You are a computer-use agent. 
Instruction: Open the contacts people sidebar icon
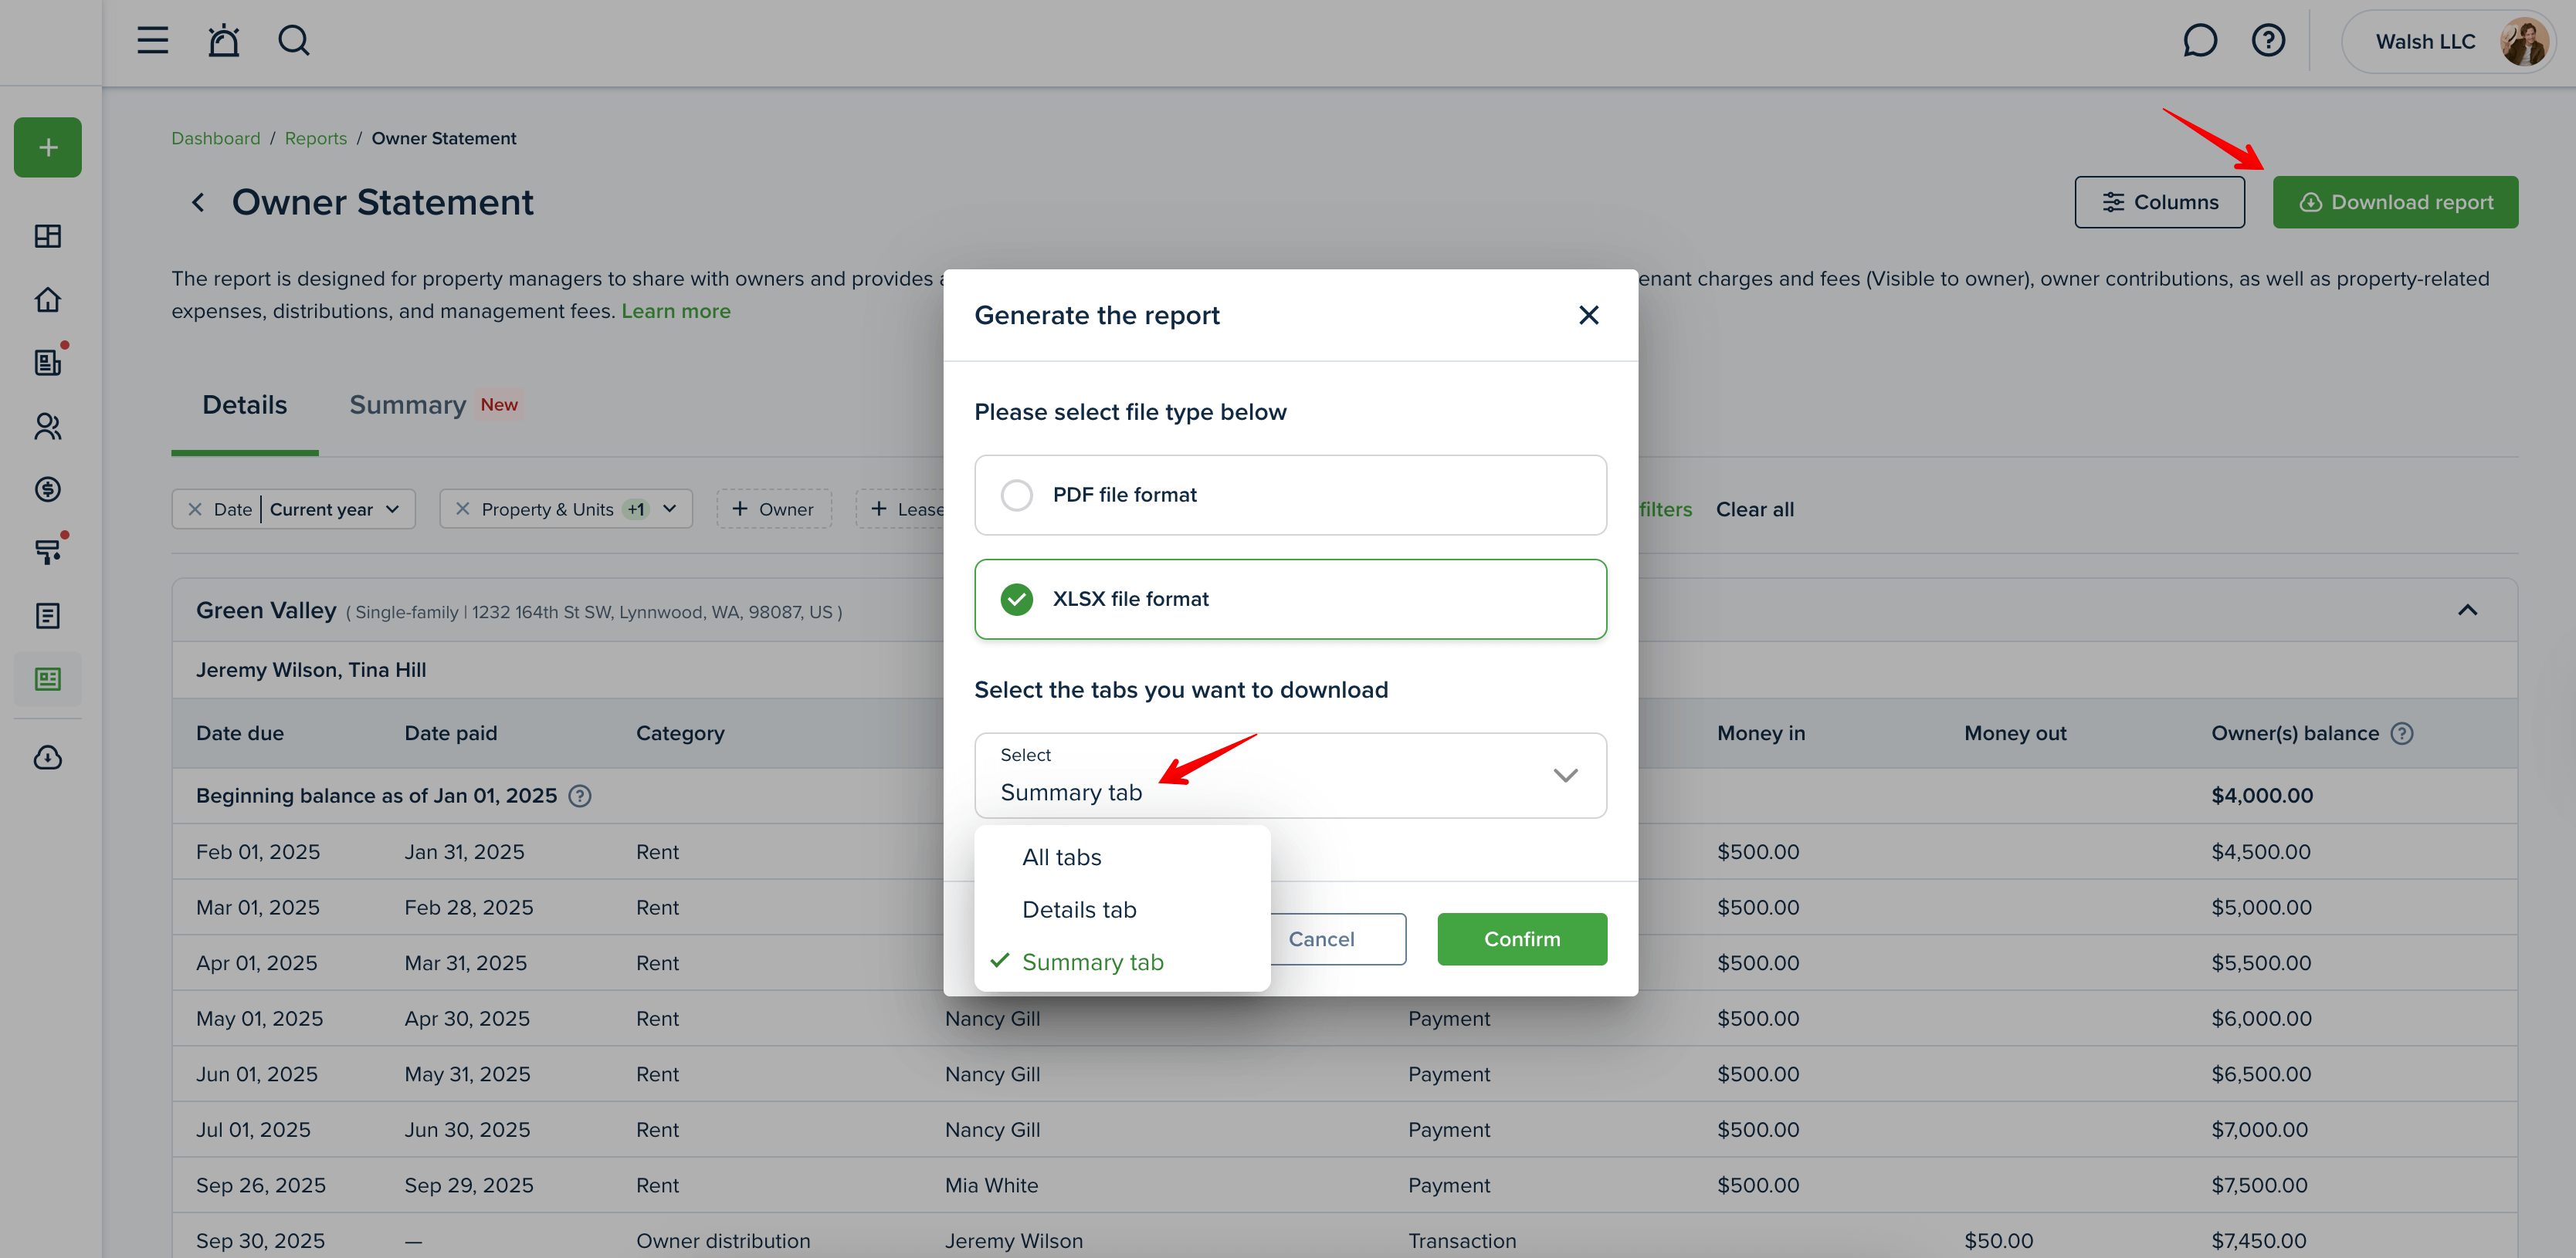click(48, 427)
